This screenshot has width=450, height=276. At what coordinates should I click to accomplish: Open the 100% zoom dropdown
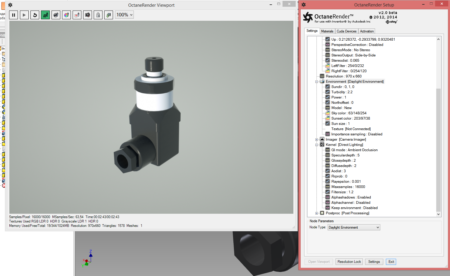pyautogui.click(x=124, y=15)
